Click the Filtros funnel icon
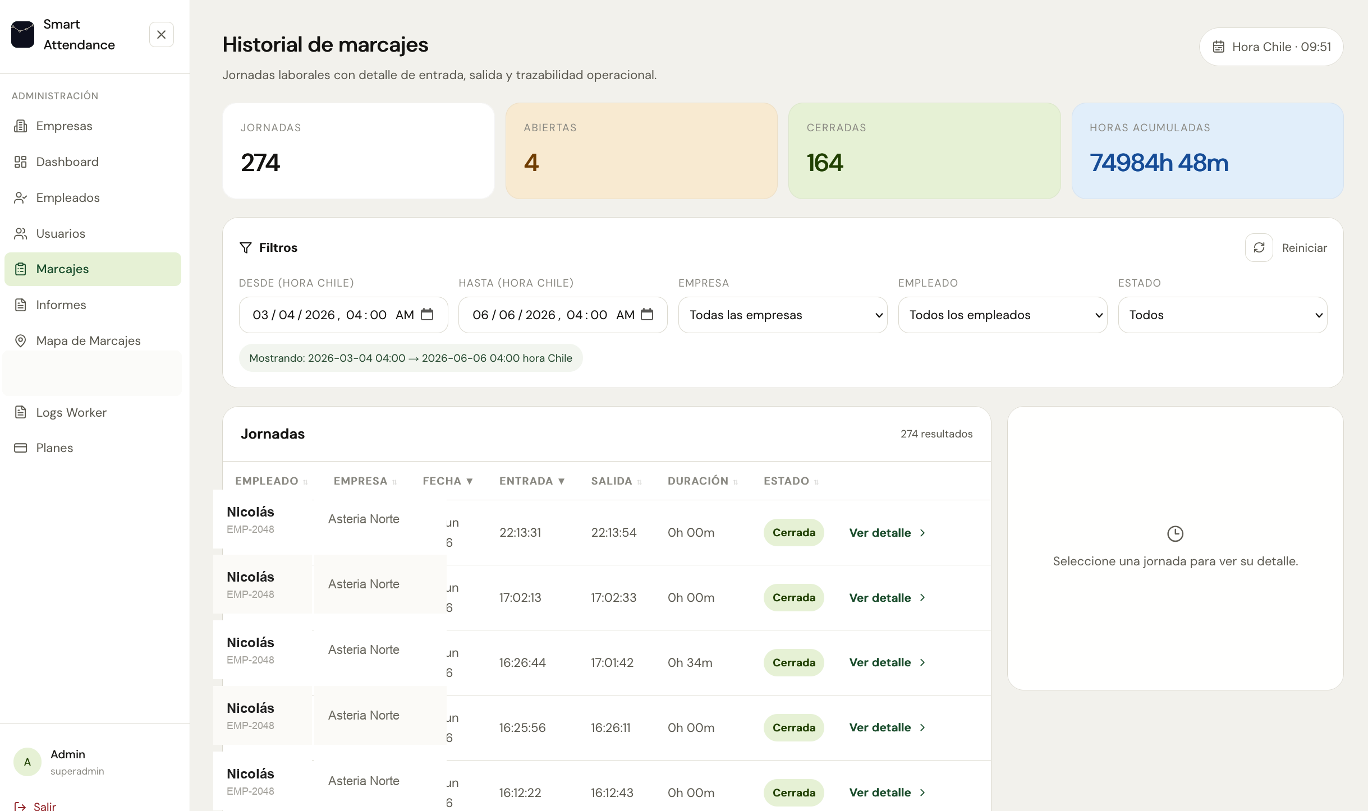 pos(246,248)
